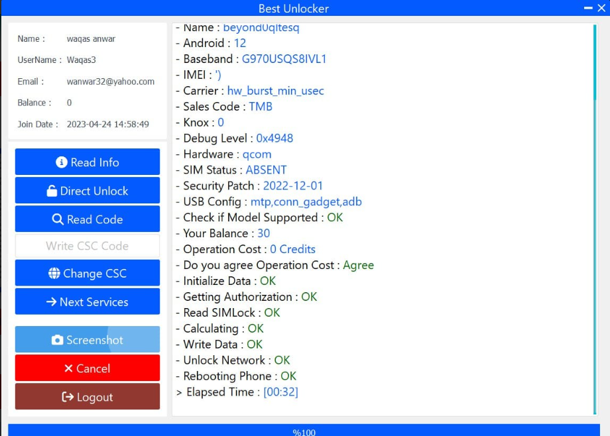Minimize the Best Unlocker window

point(588,8)
